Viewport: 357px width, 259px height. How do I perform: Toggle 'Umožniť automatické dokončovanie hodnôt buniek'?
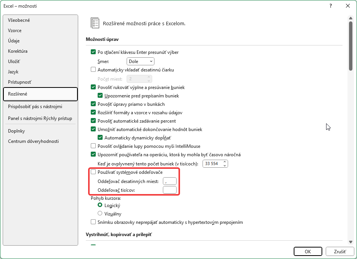[93, 129]
